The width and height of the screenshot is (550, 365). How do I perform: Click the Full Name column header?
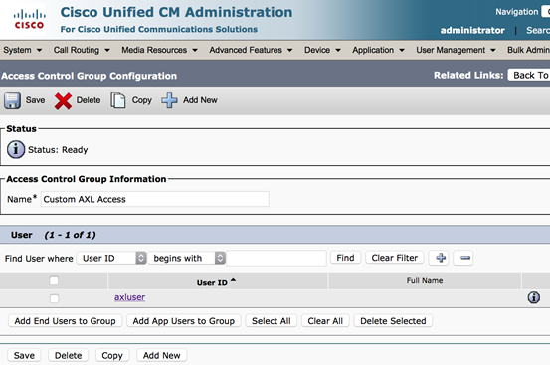[425, 280]
